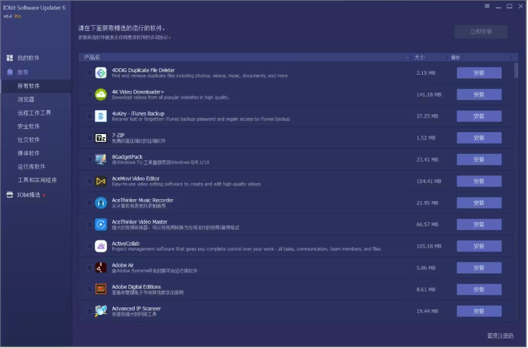Select the 4uKey iTunes Backup checkbox
528x348 pixels.
pos(90,116)
